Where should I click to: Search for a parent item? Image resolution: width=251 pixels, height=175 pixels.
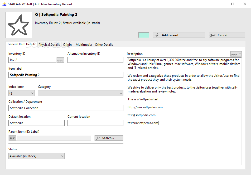click(109, 138)
